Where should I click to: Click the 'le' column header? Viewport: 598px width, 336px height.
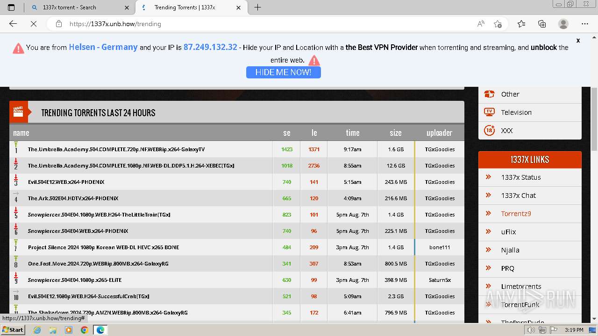coord(314,133)
